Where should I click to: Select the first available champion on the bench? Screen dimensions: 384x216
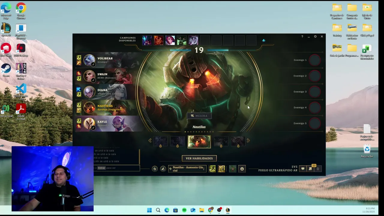click(x=147, y=40)
